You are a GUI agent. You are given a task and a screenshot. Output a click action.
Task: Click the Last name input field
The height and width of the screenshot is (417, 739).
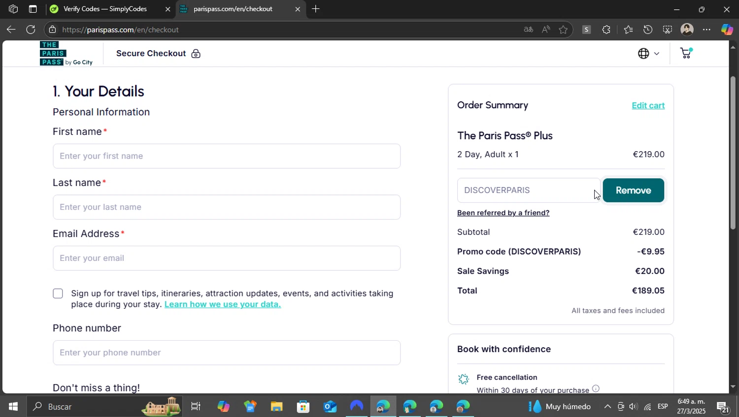tap(227, 207)
